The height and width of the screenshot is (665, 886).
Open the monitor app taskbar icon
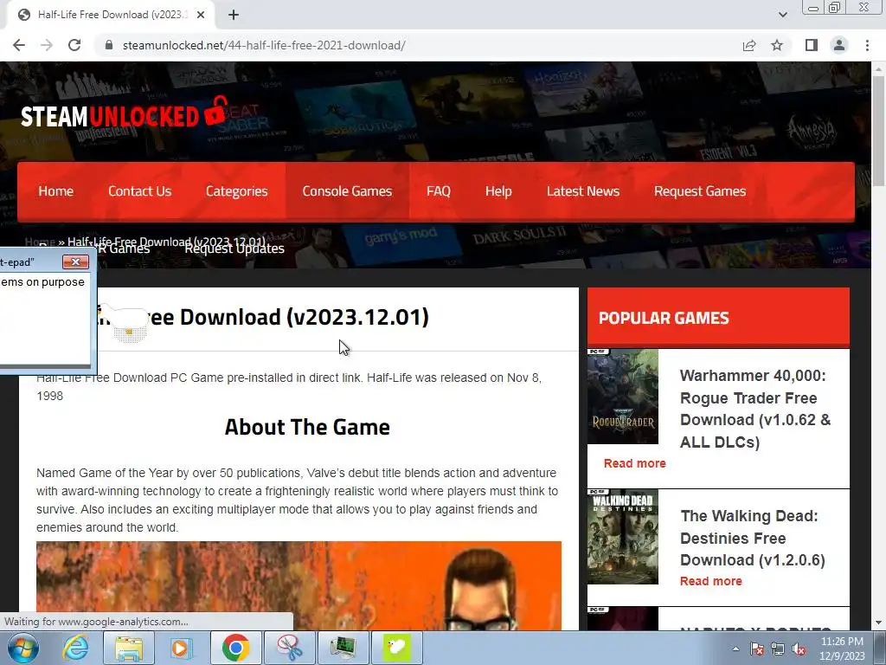point(343,648)
